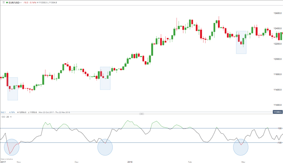283x163 pixels.
Task: Click the 2018 label on time axis
Action: [130, 162]
